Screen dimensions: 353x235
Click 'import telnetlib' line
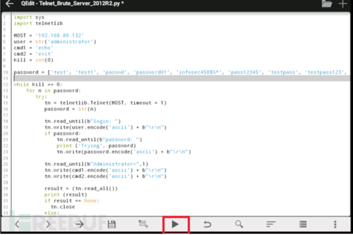[38, 23]
